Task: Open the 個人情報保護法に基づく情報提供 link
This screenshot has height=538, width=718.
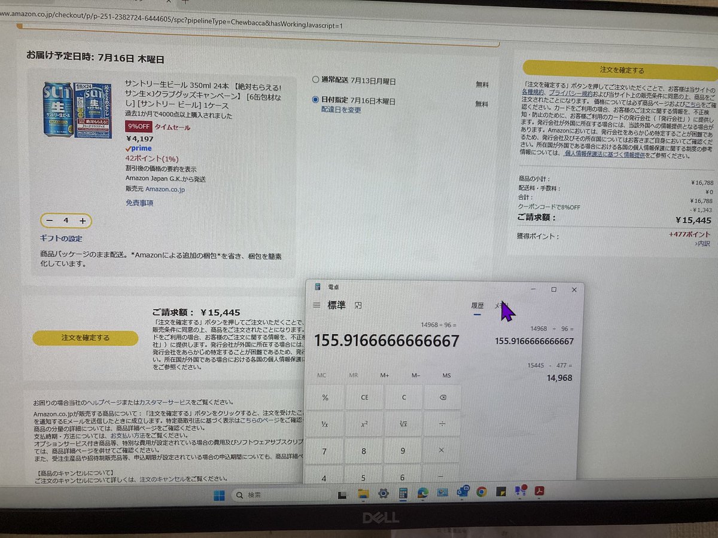Action: coord(603,154)
